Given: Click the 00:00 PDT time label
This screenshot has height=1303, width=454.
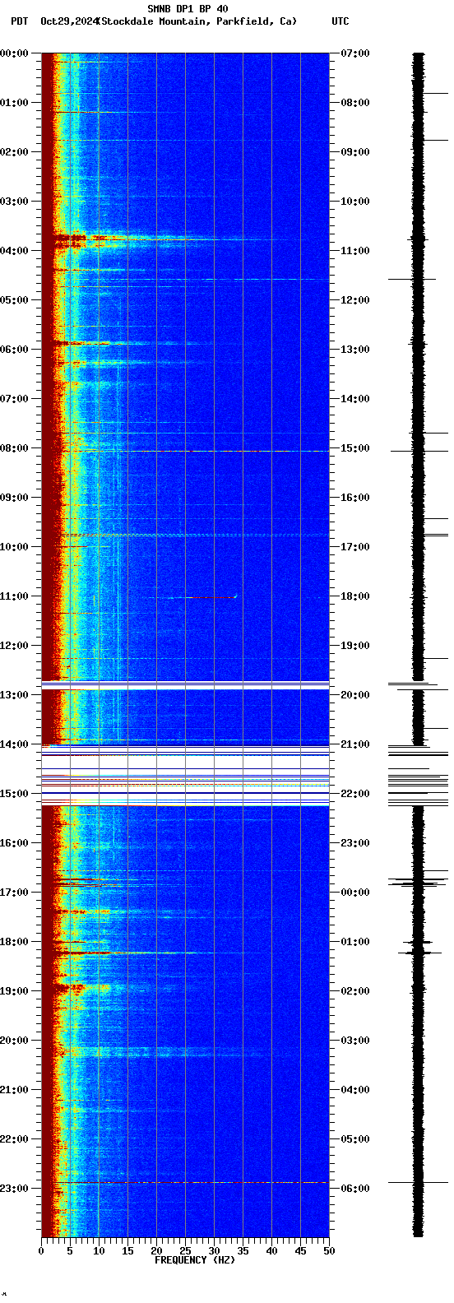Looking at the screenshot, I should pos(15,53).
